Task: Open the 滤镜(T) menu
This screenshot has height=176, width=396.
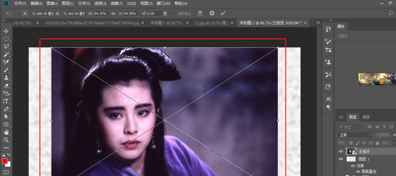Action: click(117, 4)
